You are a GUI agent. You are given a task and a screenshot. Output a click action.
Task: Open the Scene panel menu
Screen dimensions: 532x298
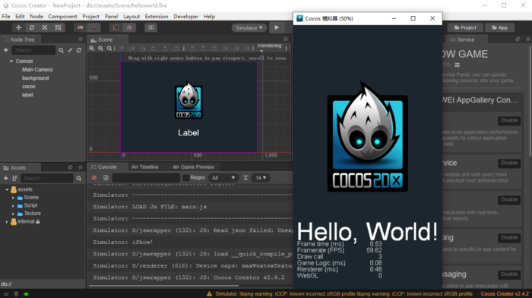pyautogui.click(x=286, y=40)
